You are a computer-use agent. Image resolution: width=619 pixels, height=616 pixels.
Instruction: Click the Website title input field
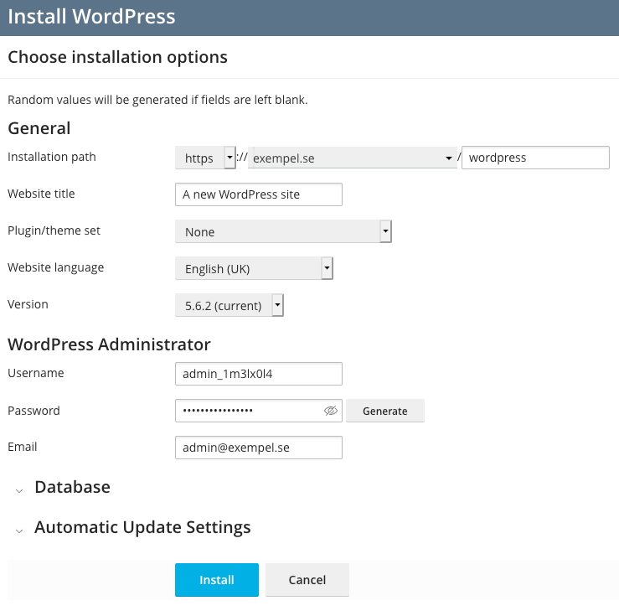pos(258,194)
